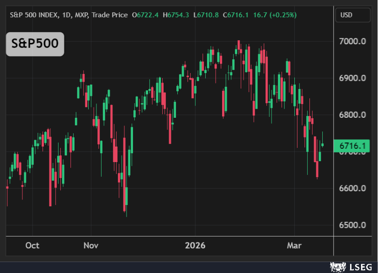
Task: Select the Mar label on time axis
Action: 294,246
